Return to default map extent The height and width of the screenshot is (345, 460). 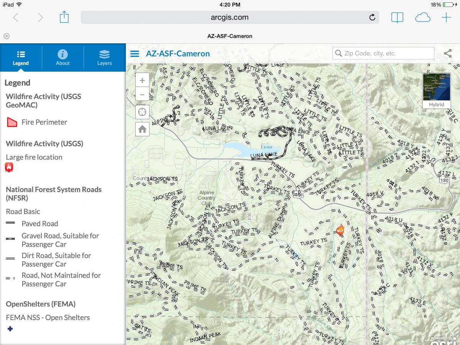142,130
